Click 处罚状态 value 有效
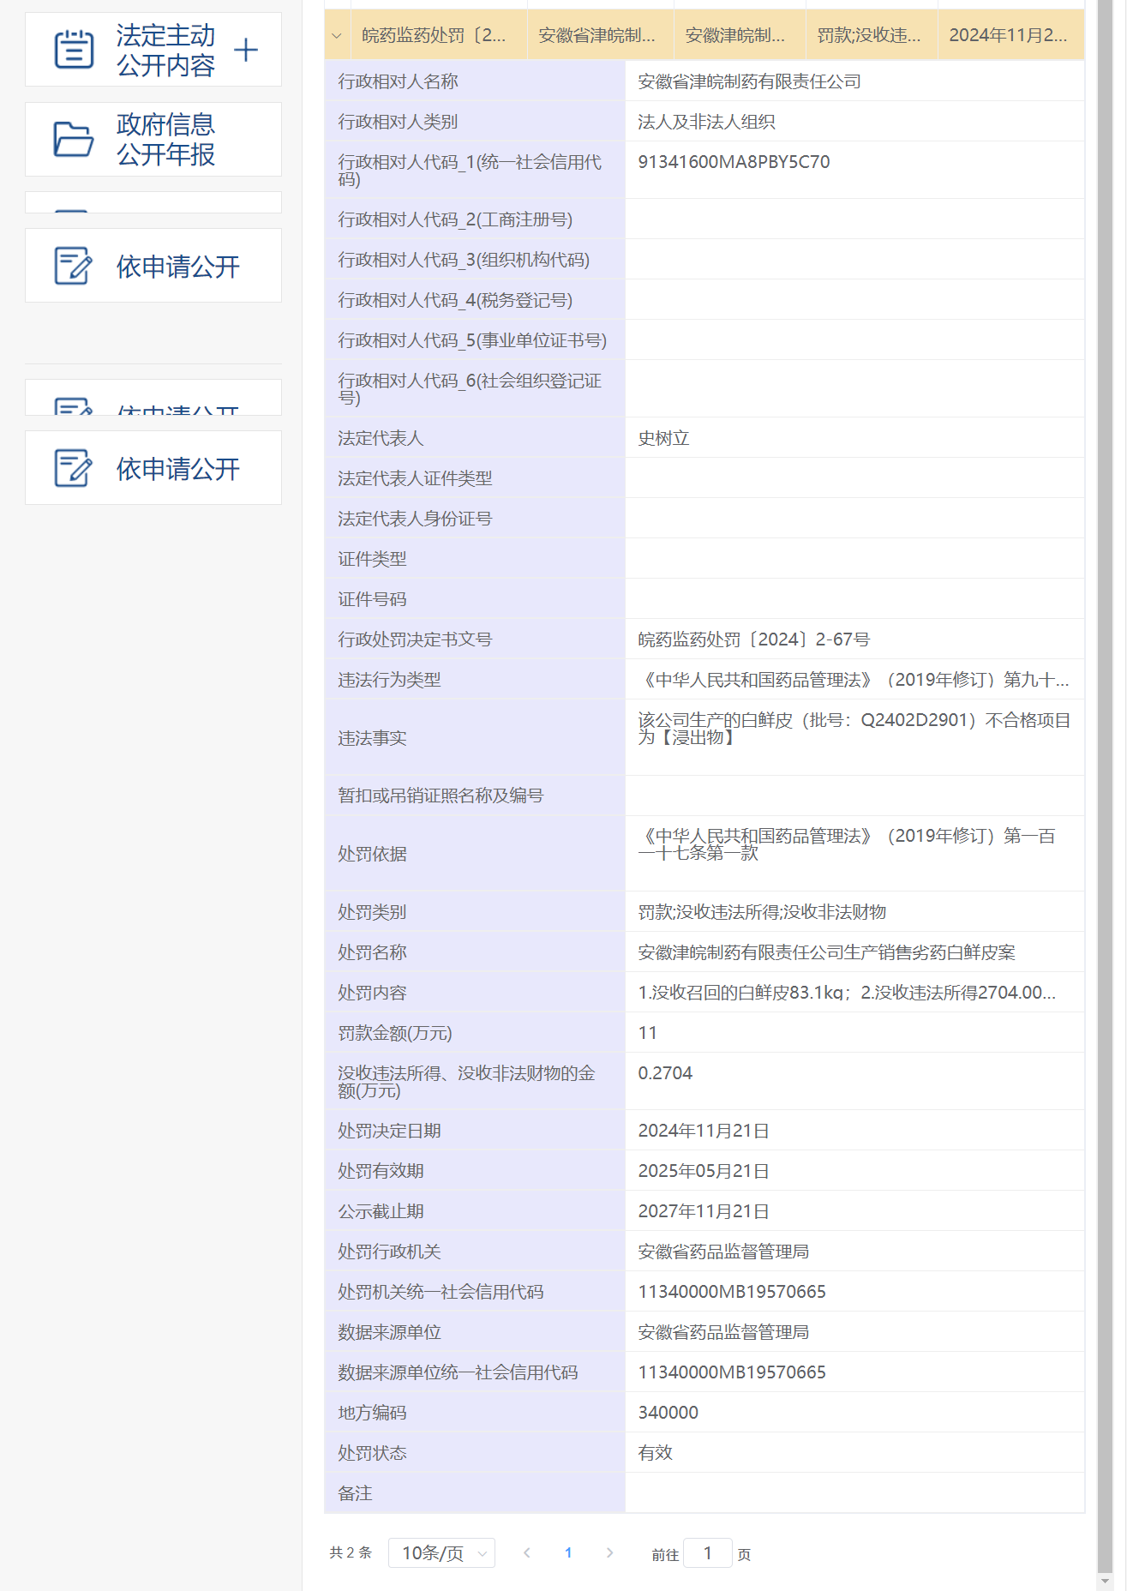This screenshot has height=1591, width=1127. pyautogui.click(x=655, y=1453)
